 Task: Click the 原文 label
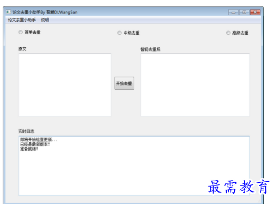[22, 49]
